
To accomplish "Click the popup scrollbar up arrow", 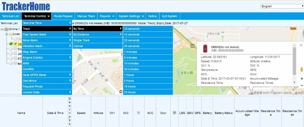I will 294,45.
